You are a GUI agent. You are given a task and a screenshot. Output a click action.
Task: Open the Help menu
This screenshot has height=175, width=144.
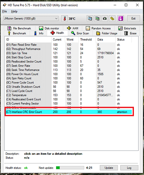(x=14, y=12)
